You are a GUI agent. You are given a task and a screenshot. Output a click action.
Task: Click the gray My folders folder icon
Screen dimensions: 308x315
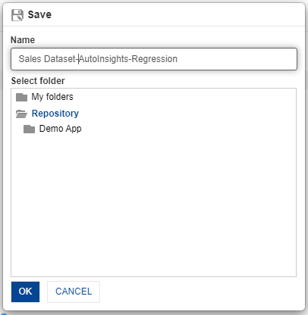pos(21,97)
